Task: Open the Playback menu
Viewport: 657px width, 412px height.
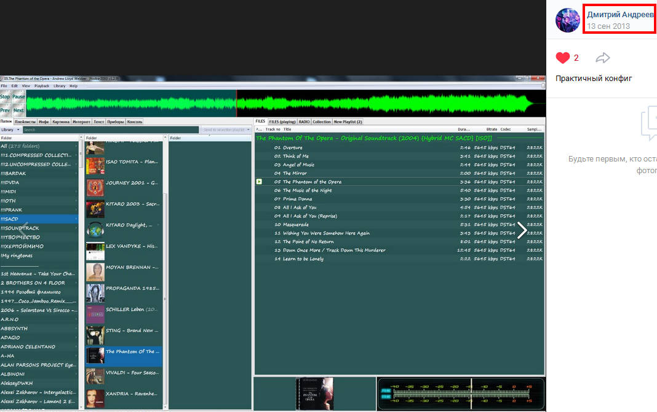Action: click(x=41, y=86)
